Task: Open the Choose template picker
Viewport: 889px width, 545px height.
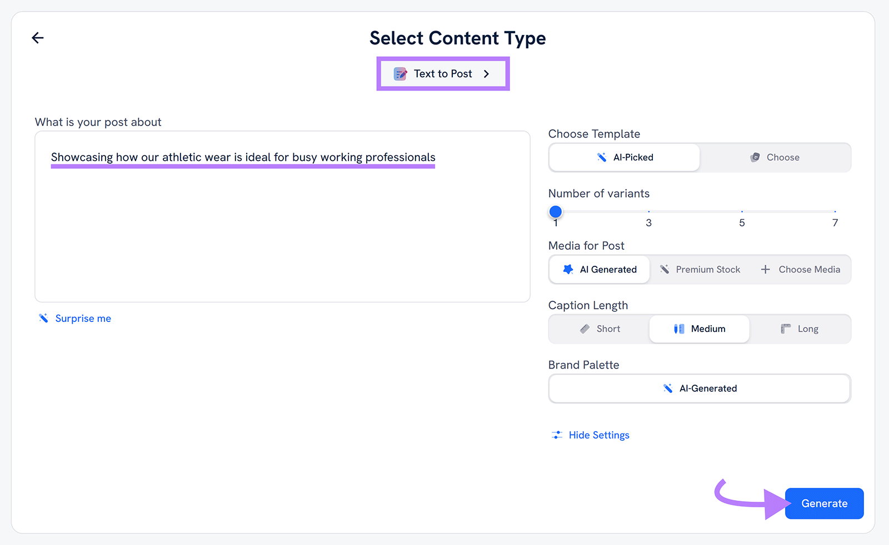Action: pos(776,157)
